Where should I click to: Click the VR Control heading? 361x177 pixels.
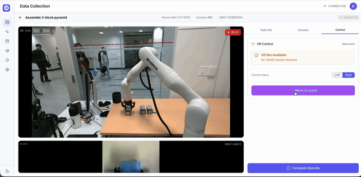pos(265,44)
